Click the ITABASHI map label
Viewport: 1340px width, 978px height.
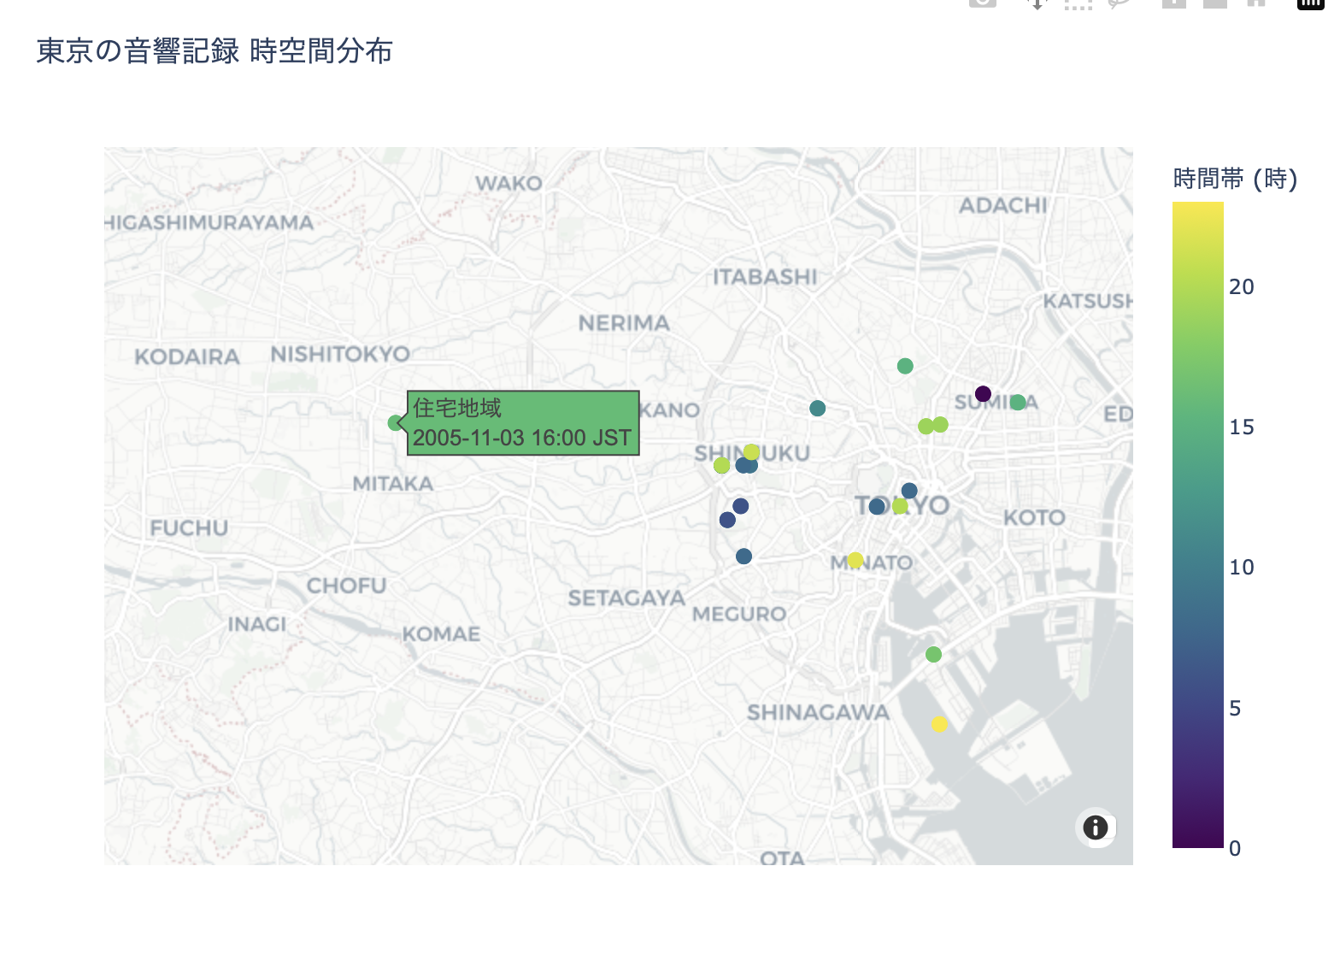tap(765, 277)
